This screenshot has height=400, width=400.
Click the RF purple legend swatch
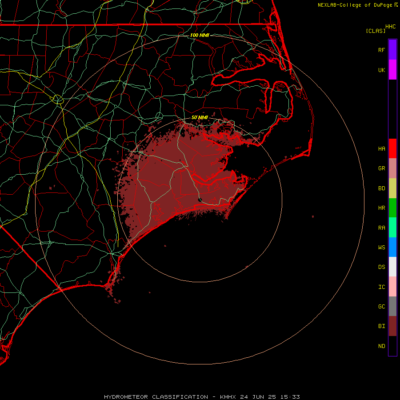tap(392, 50)
